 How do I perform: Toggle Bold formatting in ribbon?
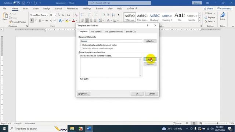pyautogui.click(x=32, y=21)
